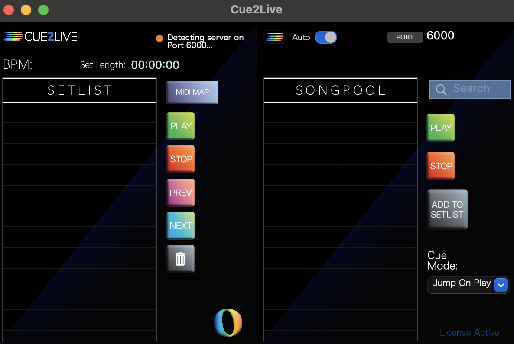Open the Cue Mode dropdown arrow
The height and width of the screenshot is (344, 514).
pyautogui.click(x=501, y=285)
